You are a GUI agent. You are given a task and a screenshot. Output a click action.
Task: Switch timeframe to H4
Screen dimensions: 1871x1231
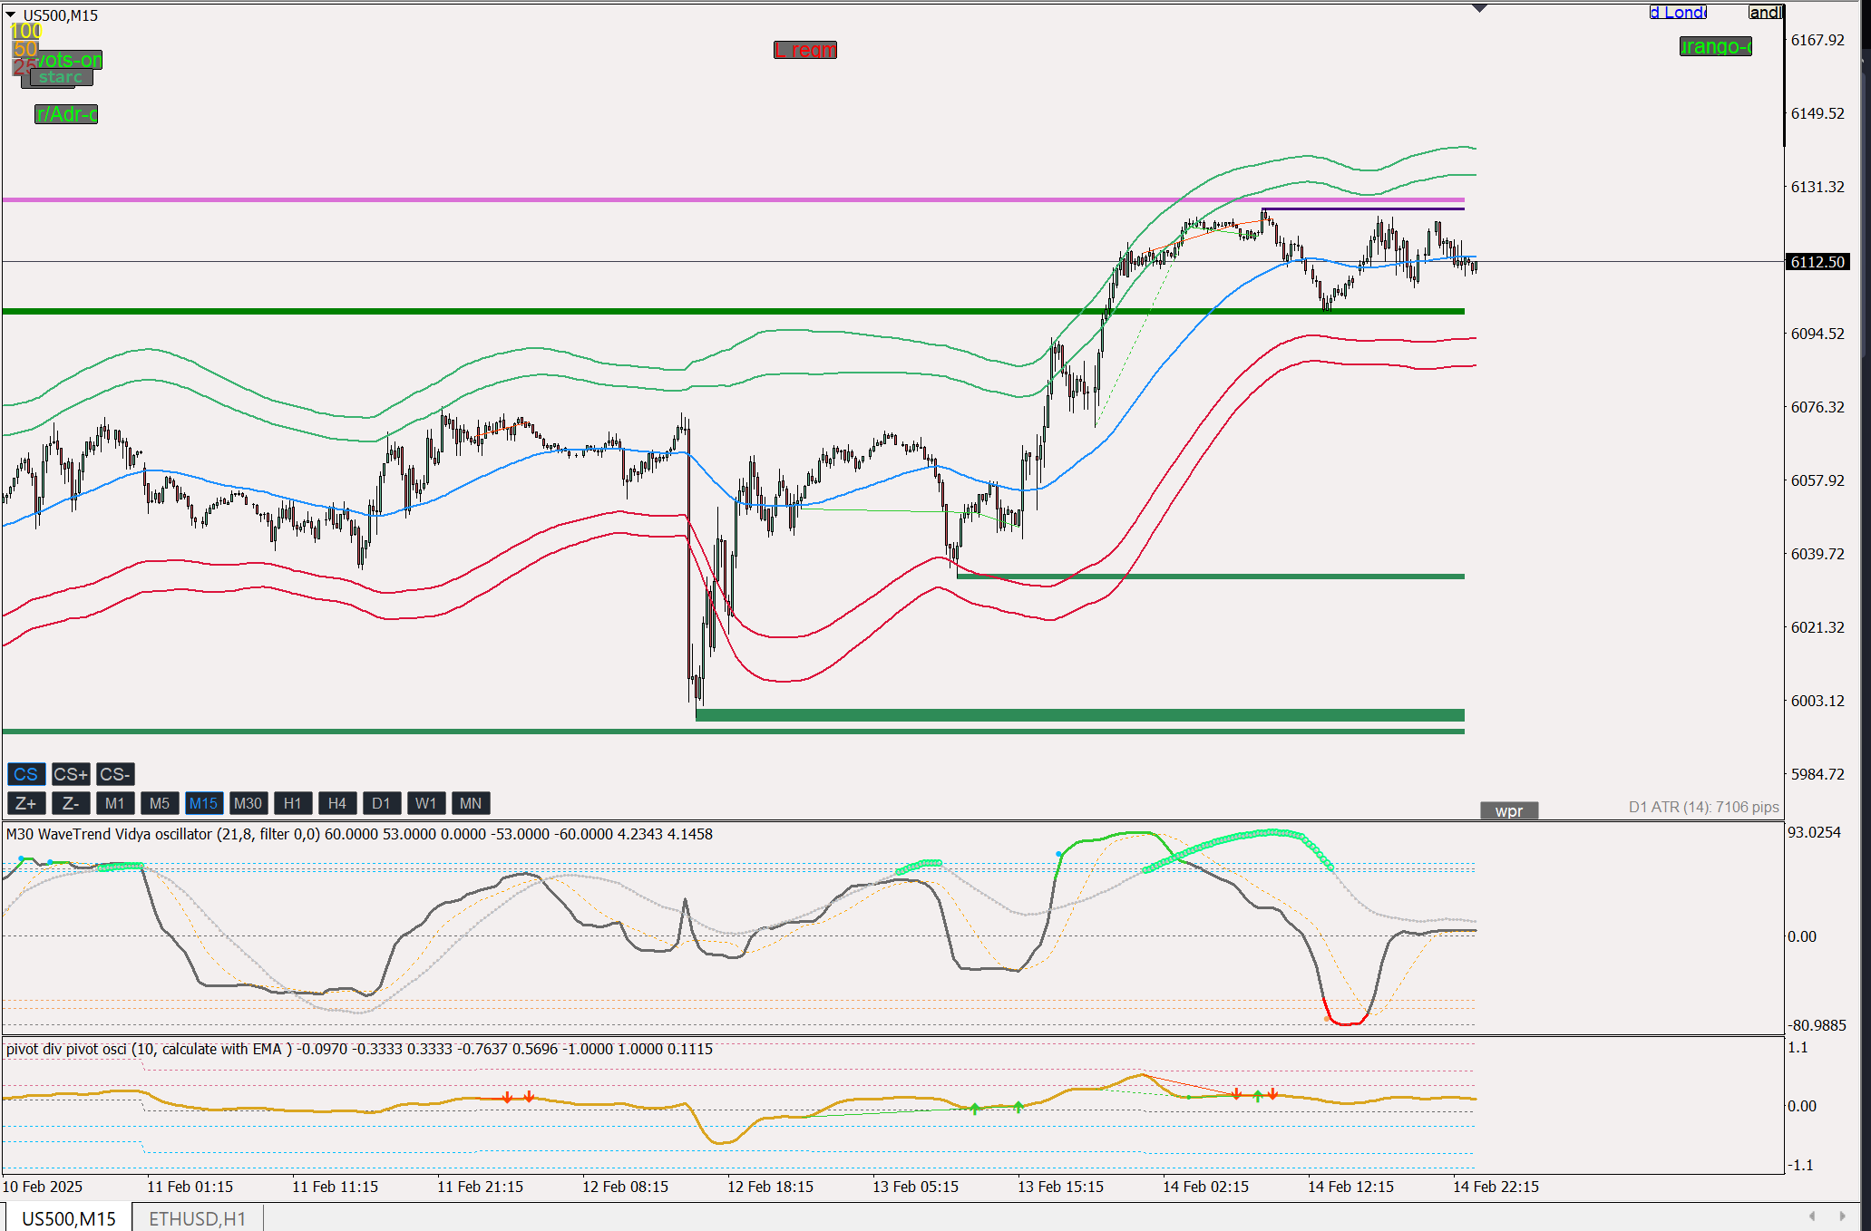336,803
